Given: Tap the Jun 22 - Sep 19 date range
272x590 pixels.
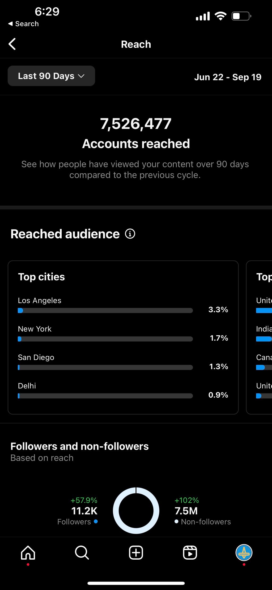Looking at the screenshot, I should pos(228,77).
